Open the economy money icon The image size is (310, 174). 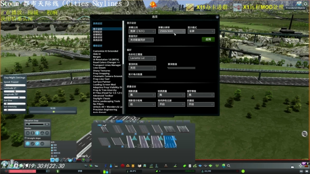(x=184, y=166)
